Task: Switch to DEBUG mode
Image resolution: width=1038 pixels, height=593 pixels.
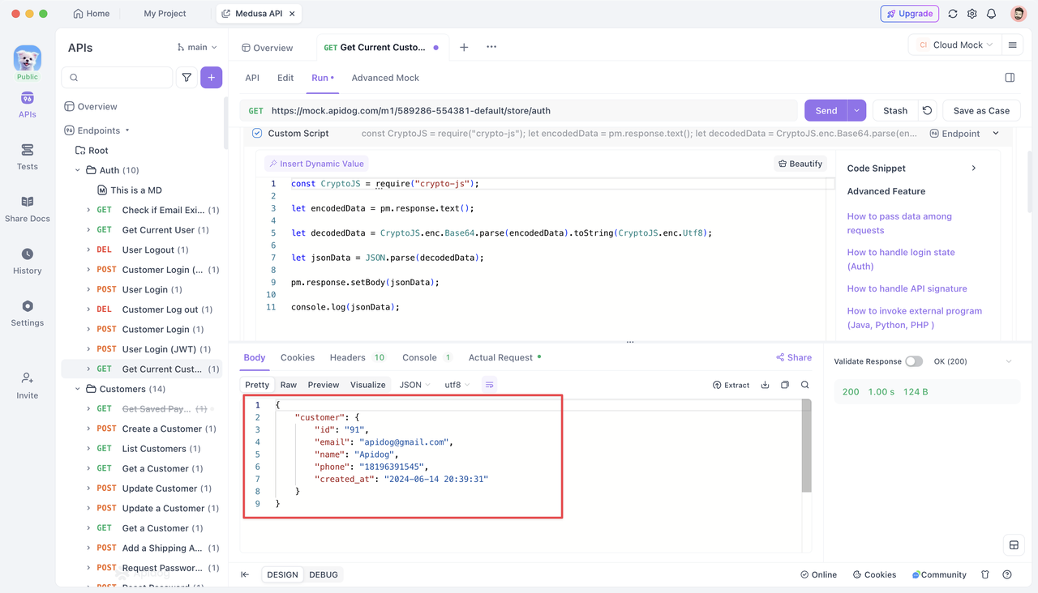Action: pyautogui.click(x=324, y=574)
